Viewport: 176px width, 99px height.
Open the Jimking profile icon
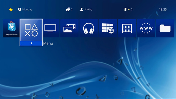(x=82, y=9)
